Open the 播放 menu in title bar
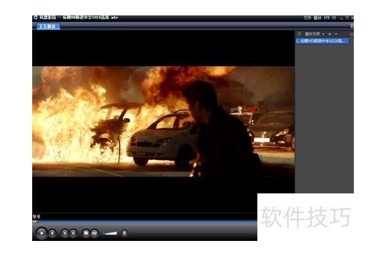 pos(317,18)
